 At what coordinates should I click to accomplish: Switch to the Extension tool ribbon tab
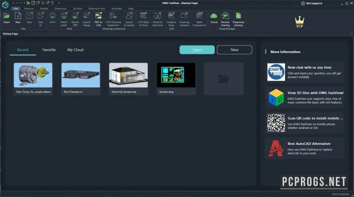coord(96,8)
